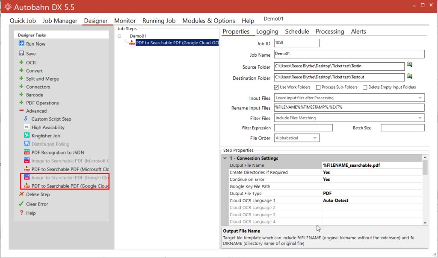Click the Rename Input Files field
438x258 pixels.
tap(349, 107)
